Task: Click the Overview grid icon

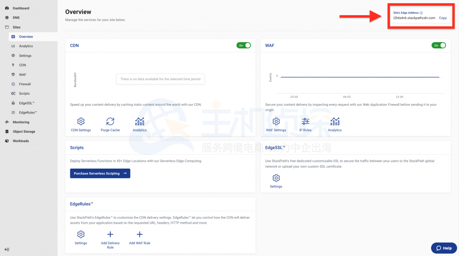Action: 13,37
